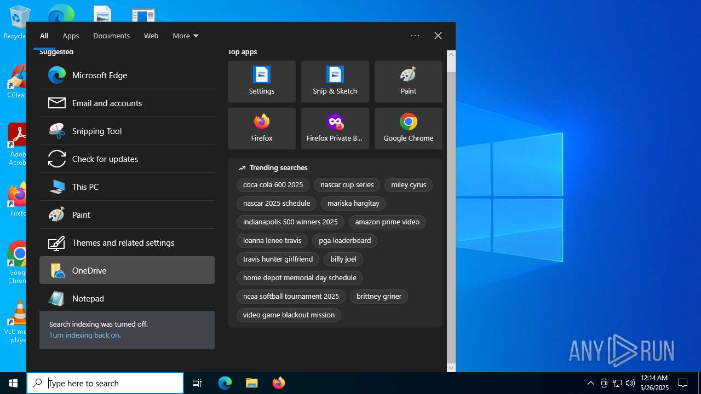701x394 pixels.
Task: Open the search options ellipsis menu
Action: pyautogui.click(x=415, y=36)
